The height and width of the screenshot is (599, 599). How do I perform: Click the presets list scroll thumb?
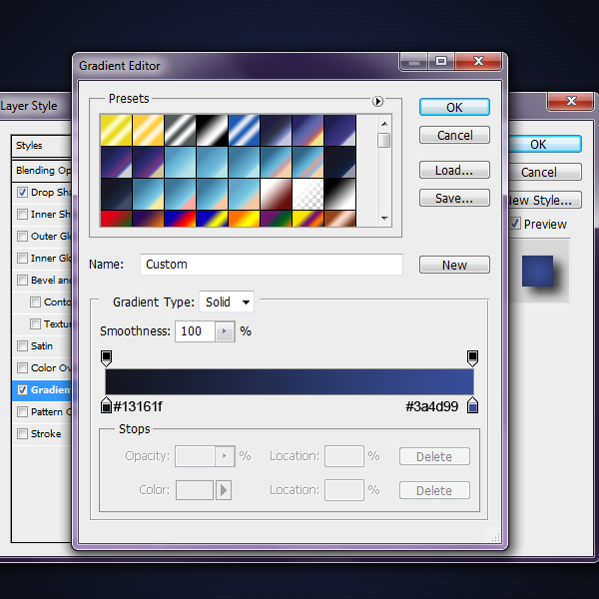[x=384, y=140]
